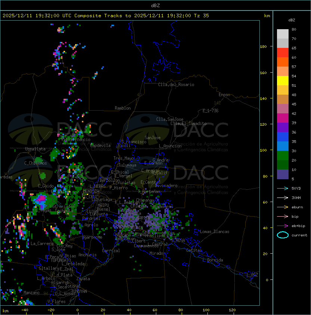This screenshot has height=315, width=311.
Task: Select the magenta legend swatch
Action: (283, 118)
